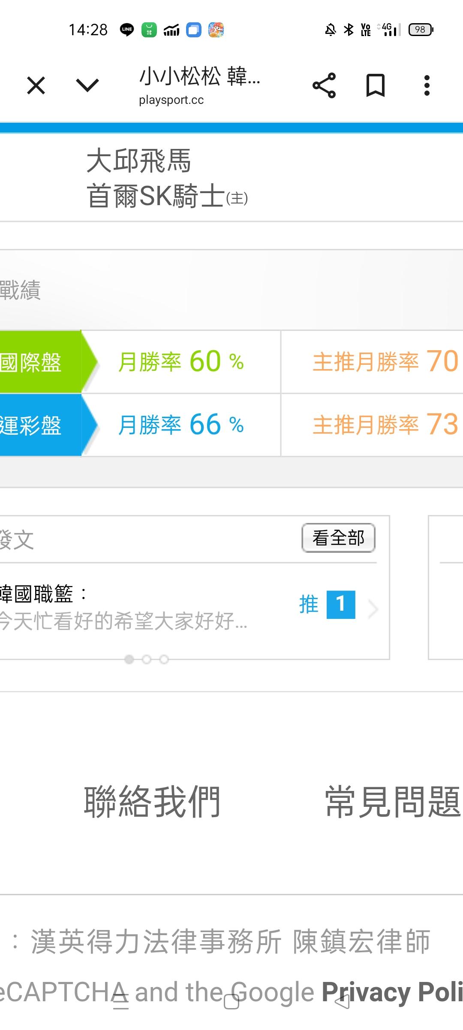The height and width of the screenshot is (1030, 463).
Task: Tap the Bluetooth status icon
Action: point(349,30)
